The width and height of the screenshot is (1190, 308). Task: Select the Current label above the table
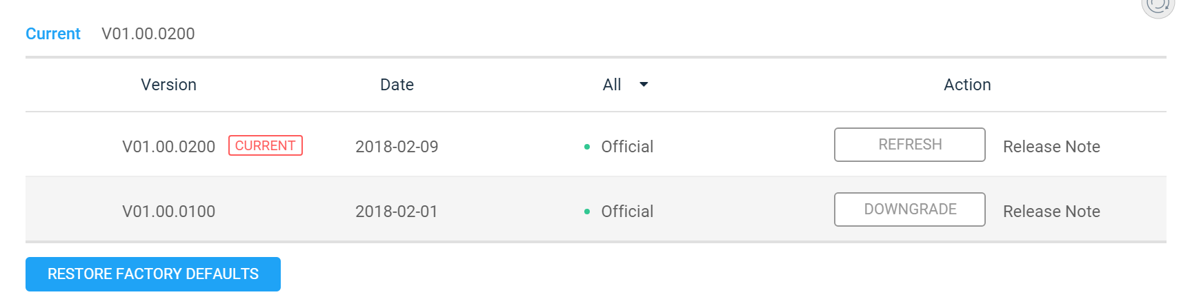tap(53, 34)
